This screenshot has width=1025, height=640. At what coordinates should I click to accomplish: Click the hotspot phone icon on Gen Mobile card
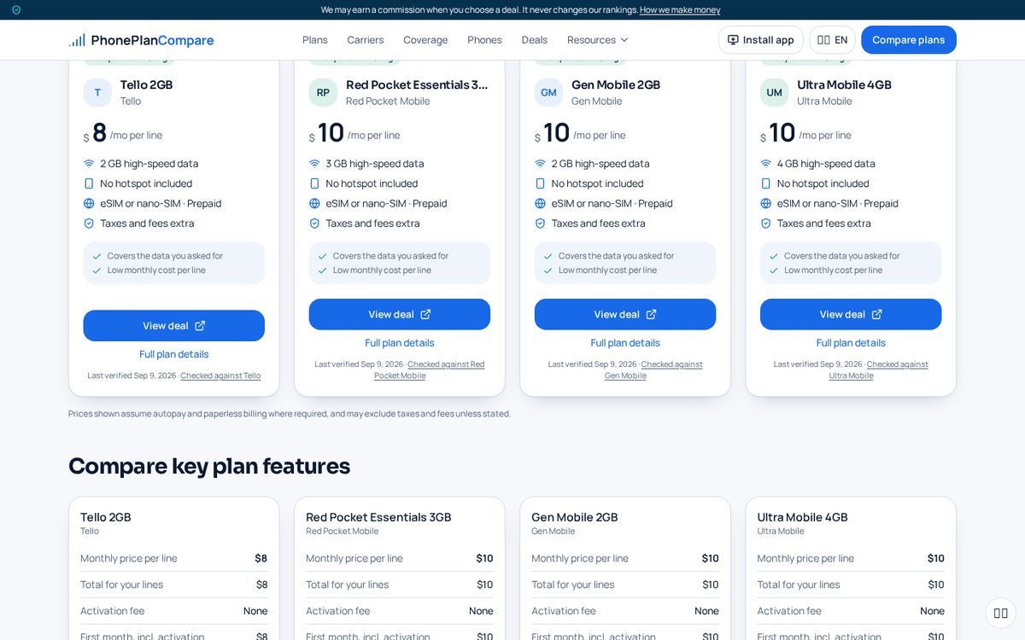click(540, 183)
